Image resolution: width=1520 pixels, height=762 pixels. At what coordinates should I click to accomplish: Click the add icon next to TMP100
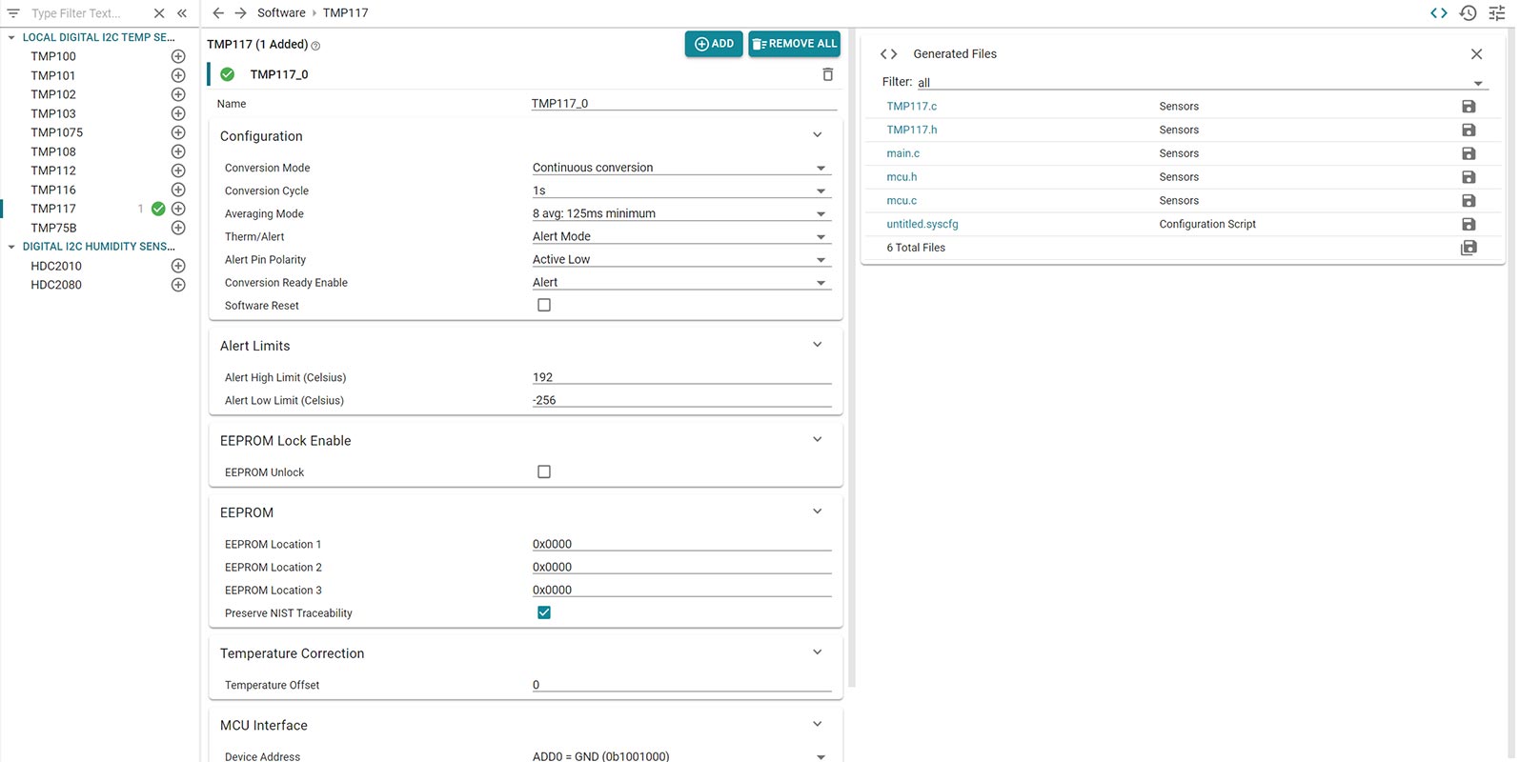click(178, 56)
